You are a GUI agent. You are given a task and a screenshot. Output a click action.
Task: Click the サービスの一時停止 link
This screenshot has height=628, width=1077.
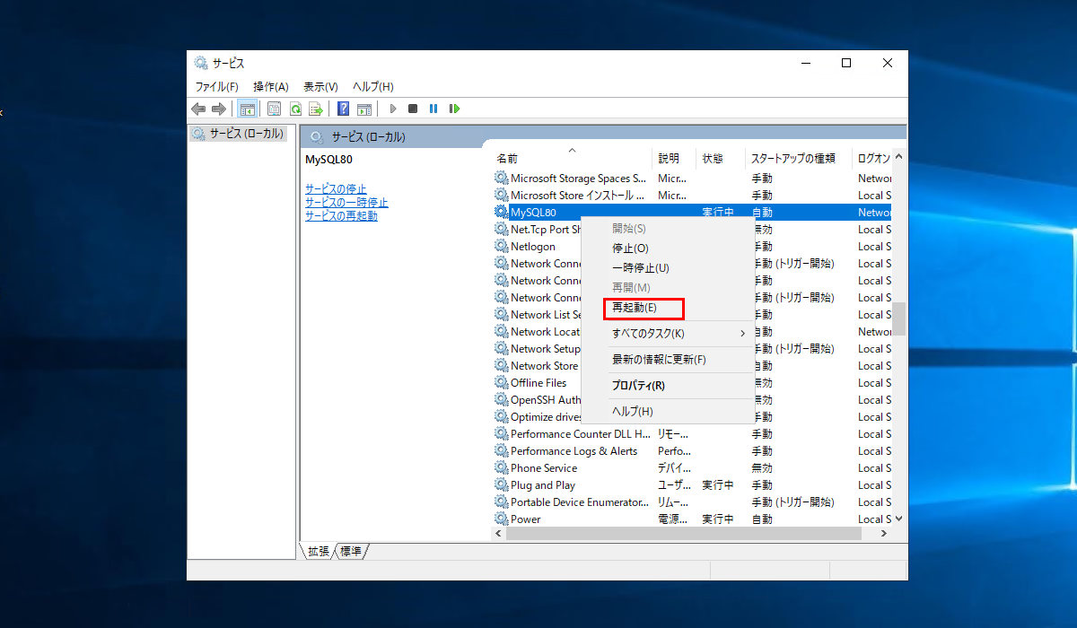(x=346, y=203)
